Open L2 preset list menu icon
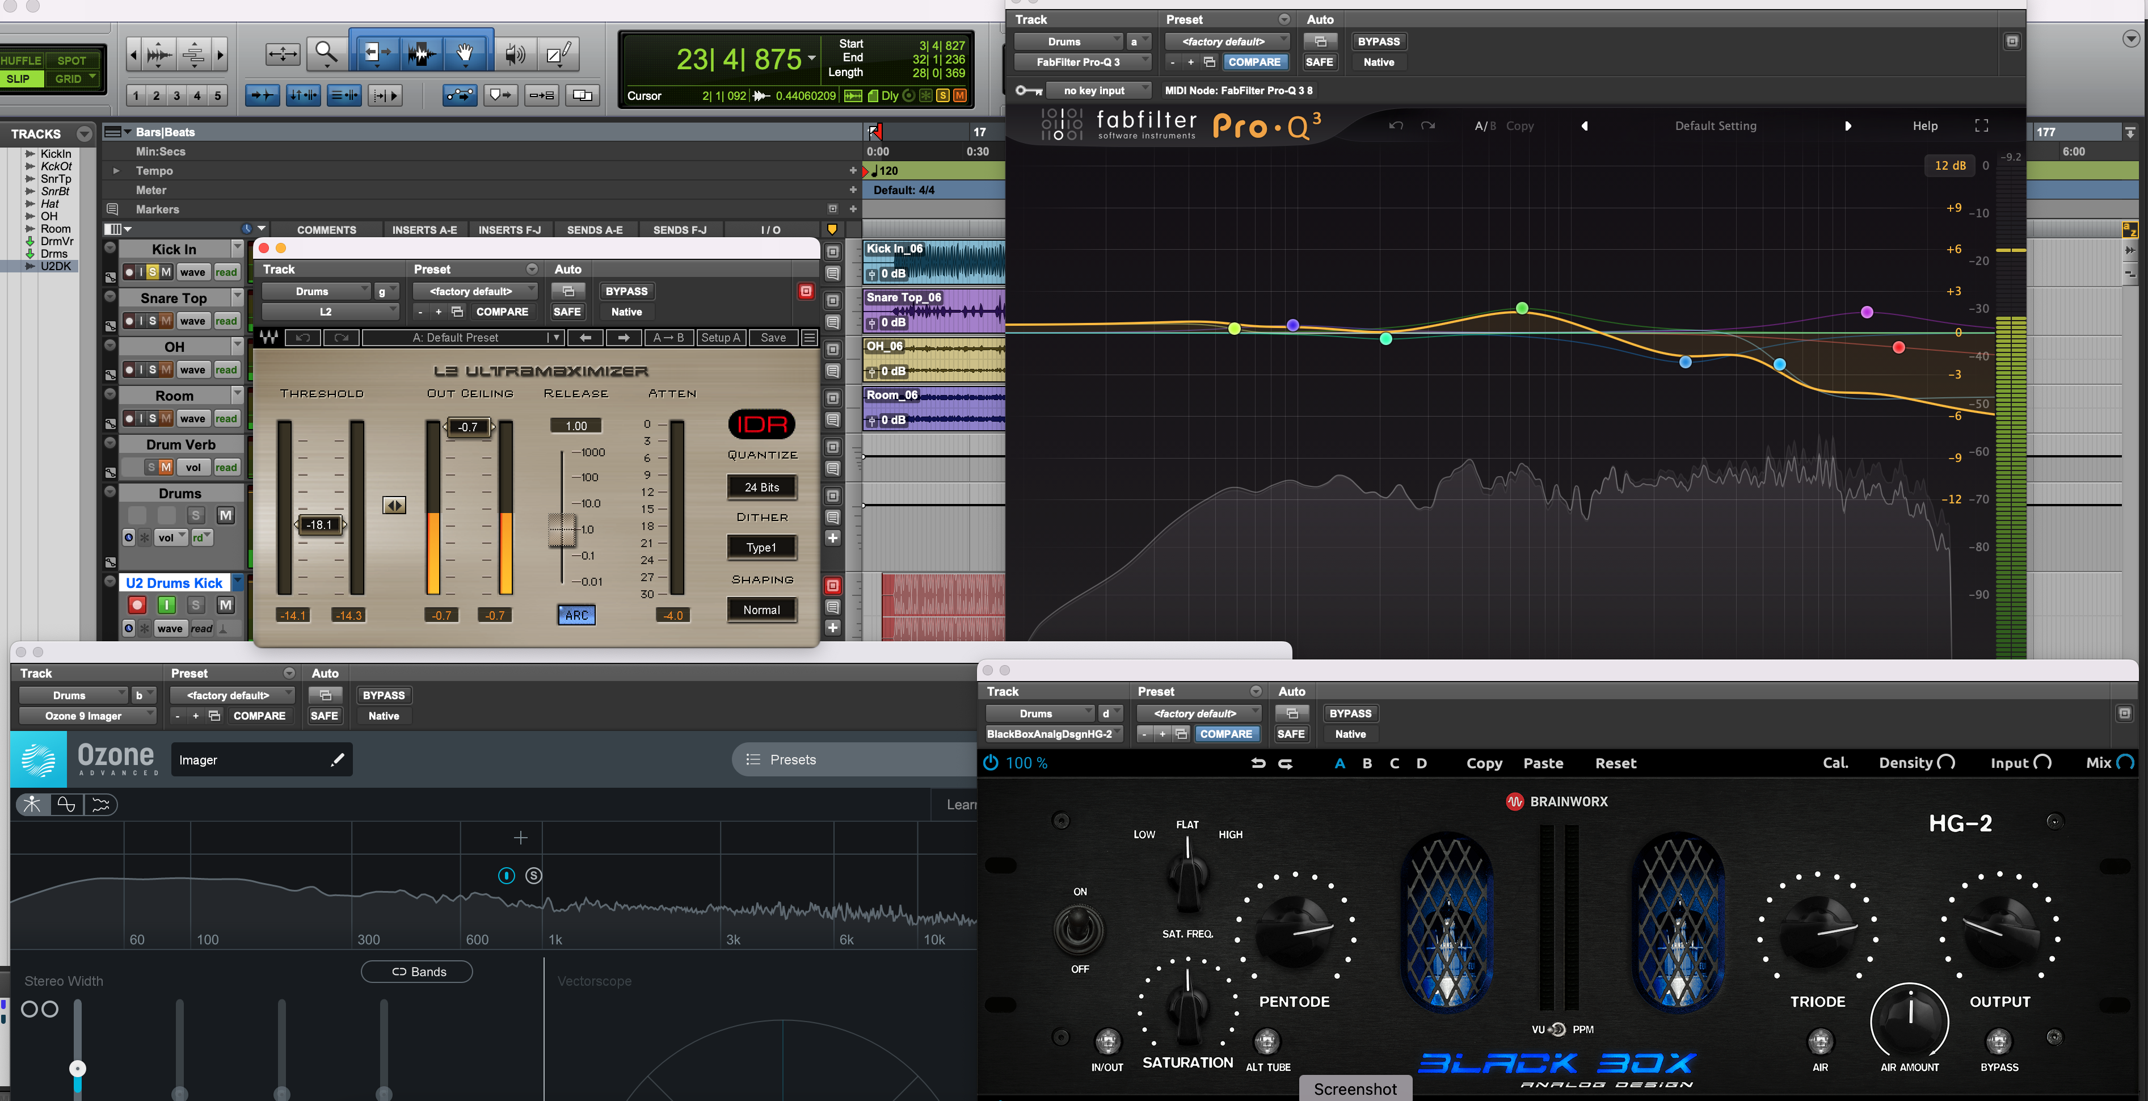2148x1101 pixels. (809, 338)
